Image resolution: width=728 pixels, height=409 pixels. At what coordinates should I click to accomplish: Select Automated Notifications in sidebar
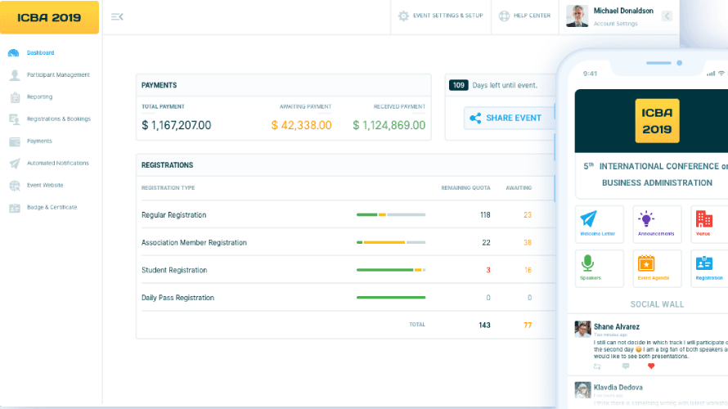[x=57, y=164]
